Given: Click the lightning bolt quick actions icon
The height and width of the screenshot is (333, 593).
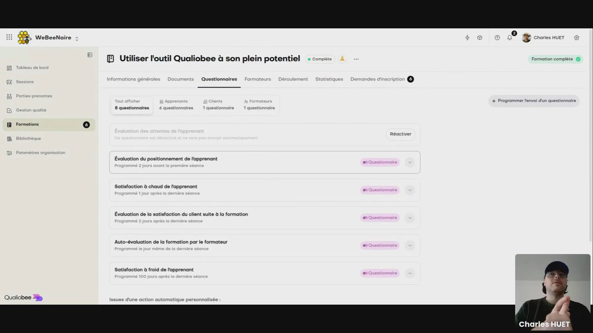Looking at the screenshot, I should (x=467, y=38).
